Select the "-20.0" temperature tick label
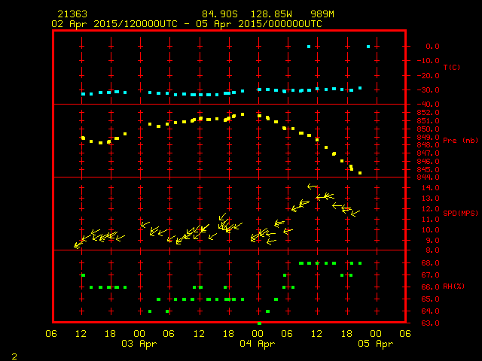 pos(429,76)
